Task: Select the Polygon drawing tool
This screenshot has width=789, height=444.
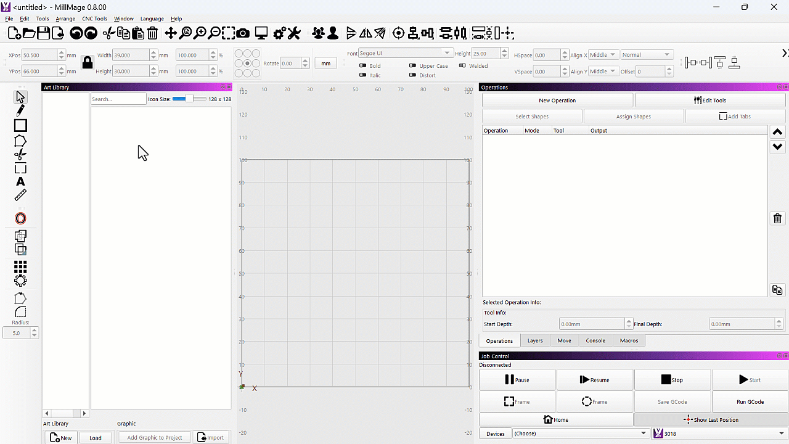Action: [x=20, y=141]
